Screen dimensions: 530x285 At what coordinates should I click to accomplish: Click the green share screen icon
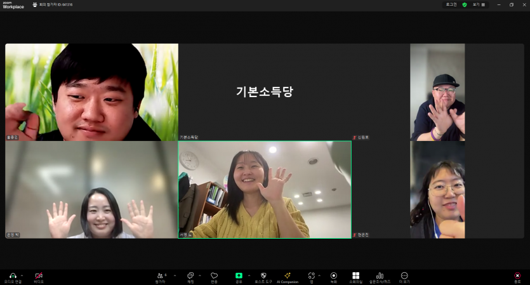point(239,275)
